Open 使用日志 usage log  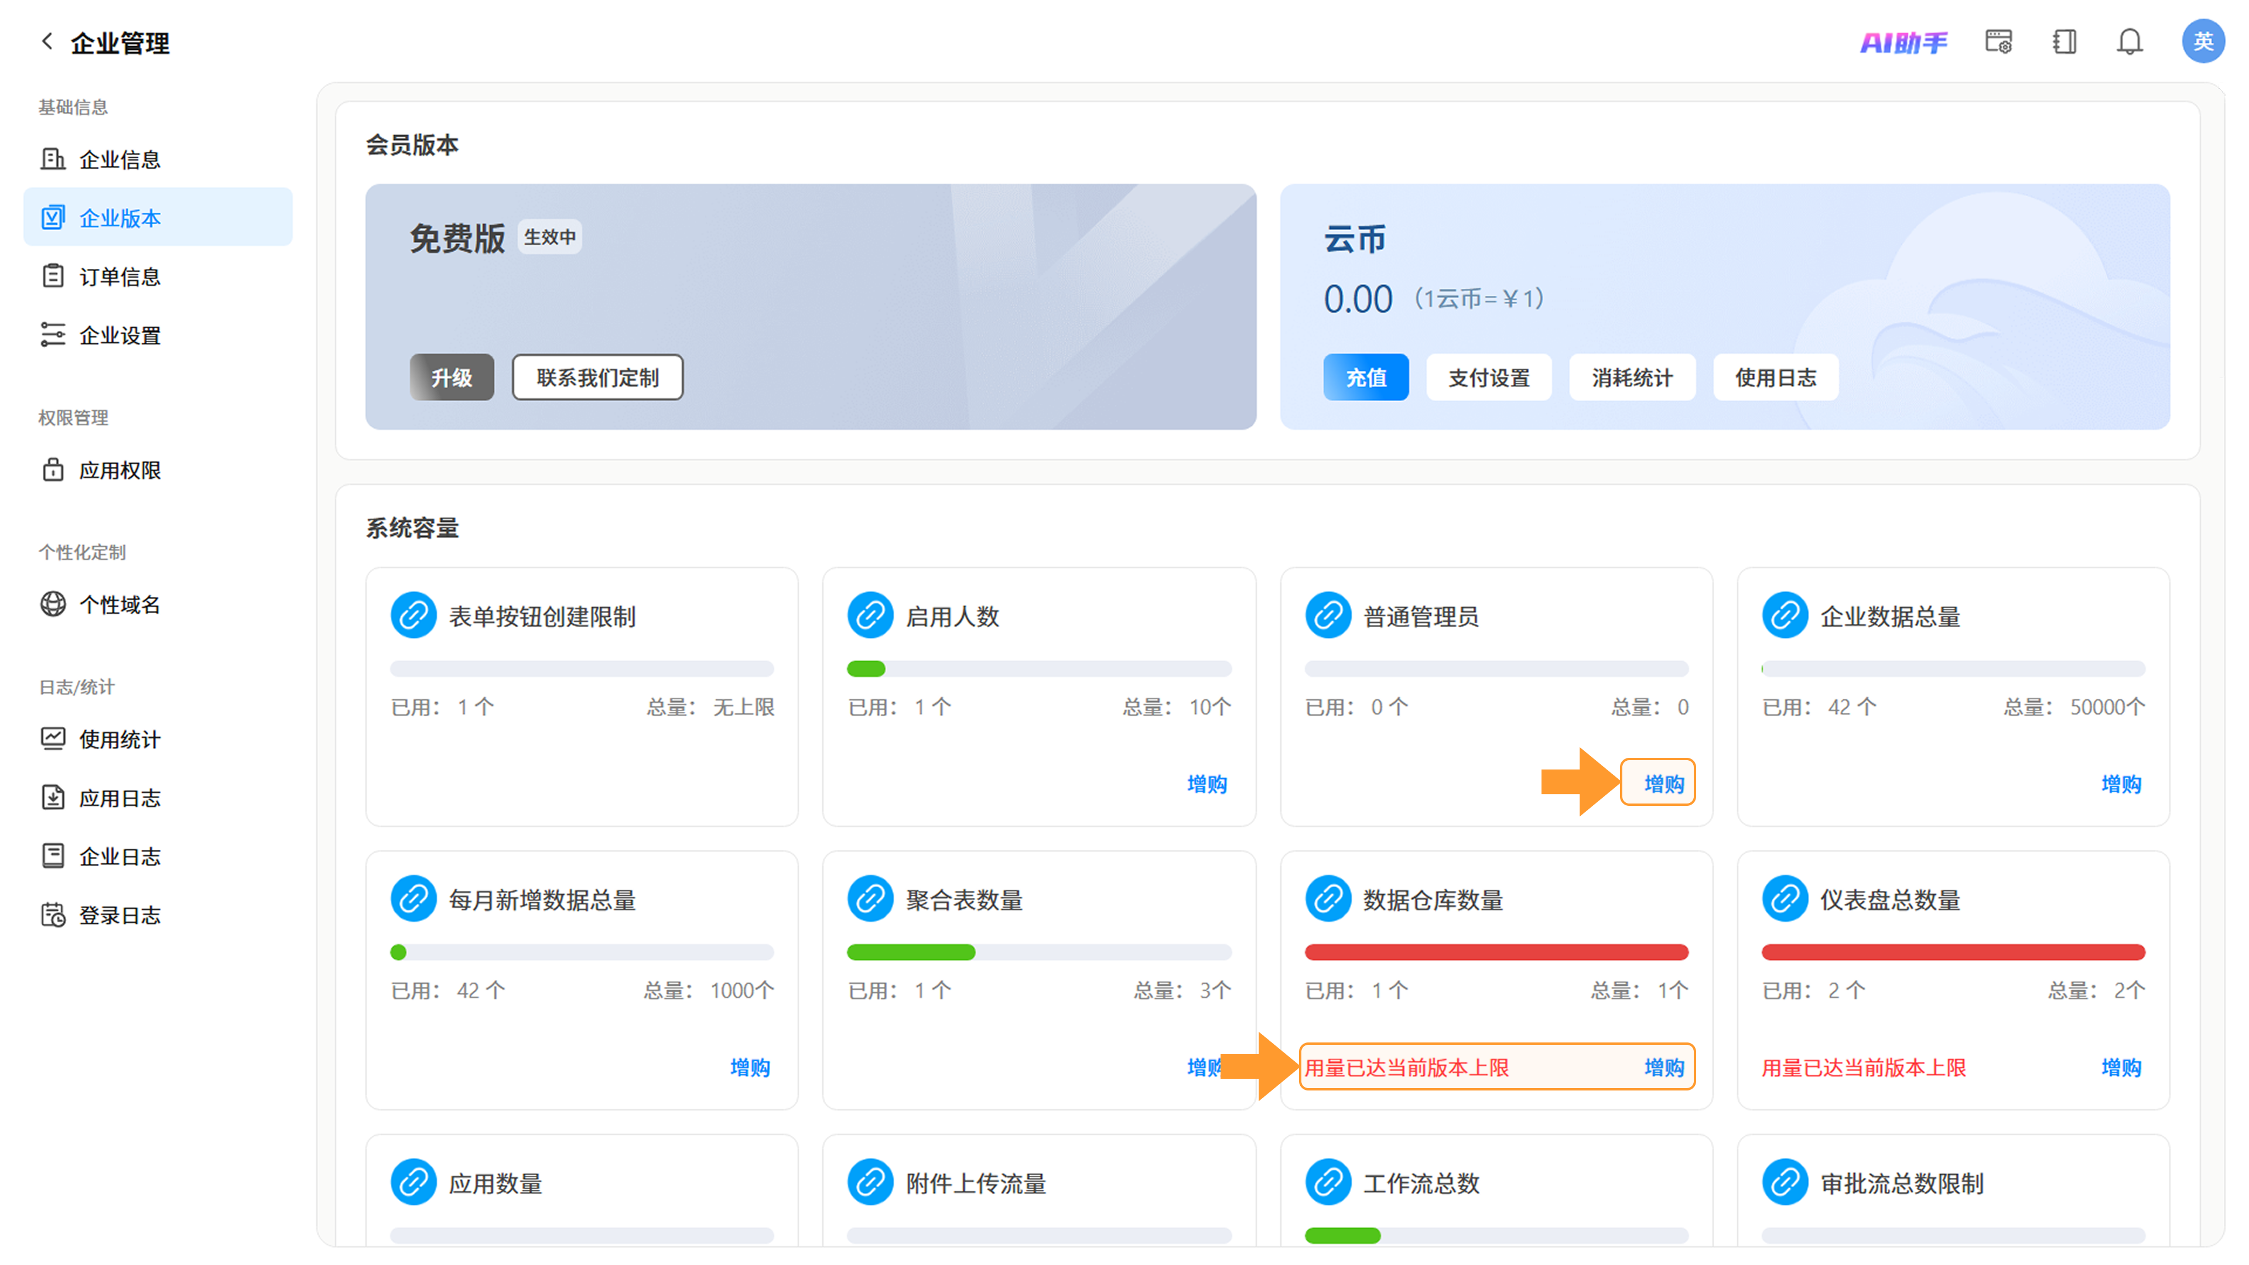[1775, 377]
